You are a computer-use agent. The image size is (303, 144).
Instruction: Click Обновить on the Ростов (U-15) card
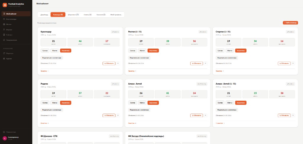tap(196, 63)
